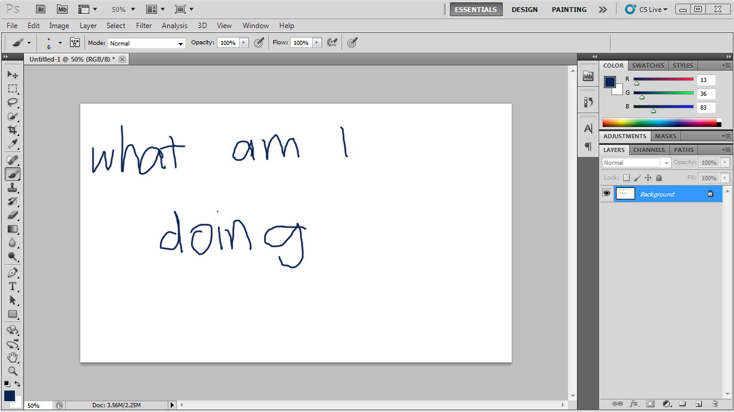Open the Image menu
The image size is (734, 412).
pyautogui.click(x=59, y=26)
